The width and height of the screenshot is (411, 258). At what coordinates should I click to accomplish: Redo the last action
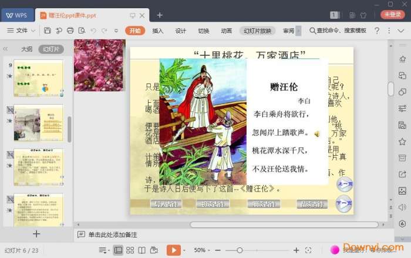pos(105,31)
